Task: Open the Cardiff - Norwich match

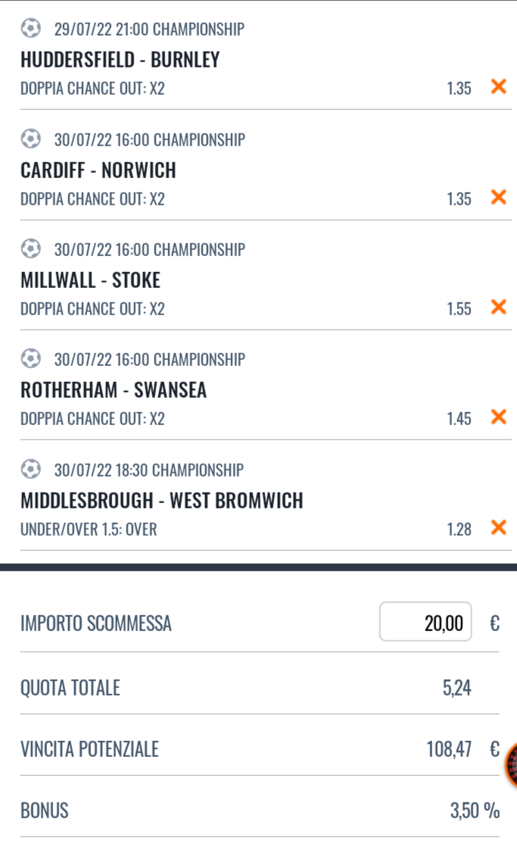Action: pyautogui.click(x=98, y=170)
